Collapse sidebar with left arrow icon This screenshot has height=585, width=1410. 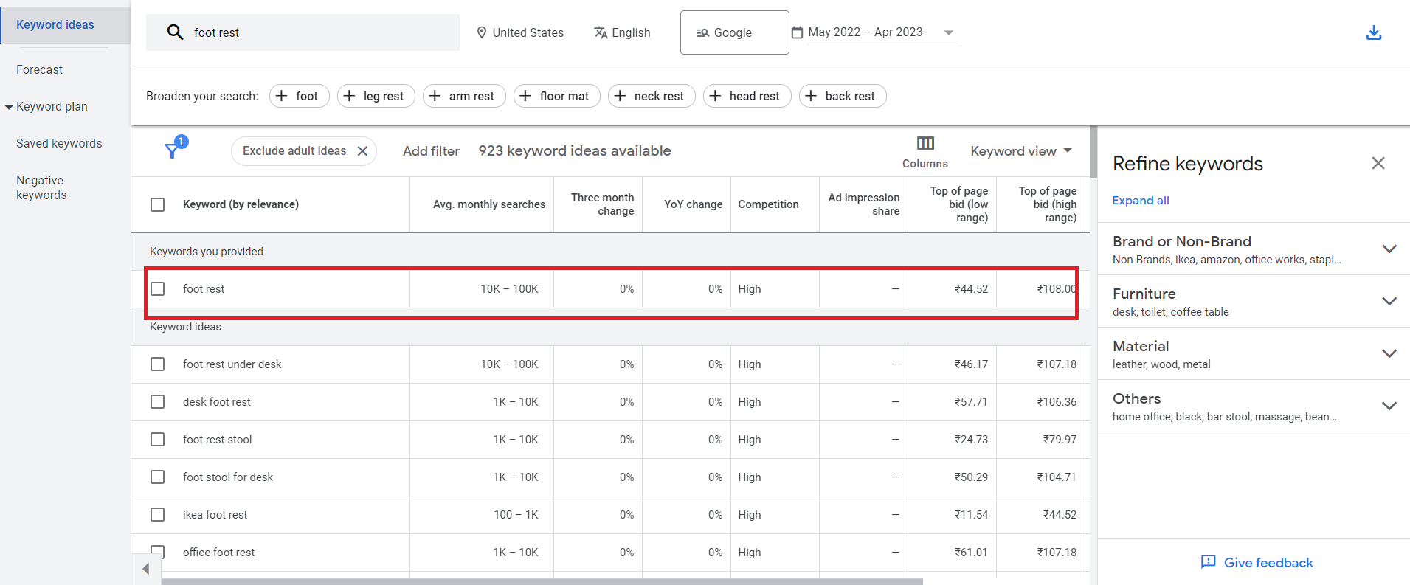coord(146,569)
